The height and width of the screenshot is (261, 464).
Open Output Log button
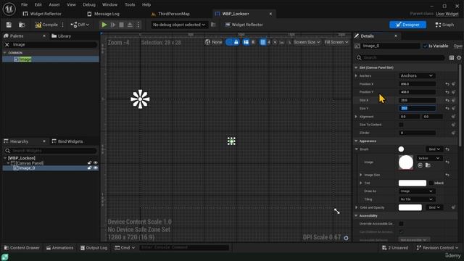click(x=94, y=248)
